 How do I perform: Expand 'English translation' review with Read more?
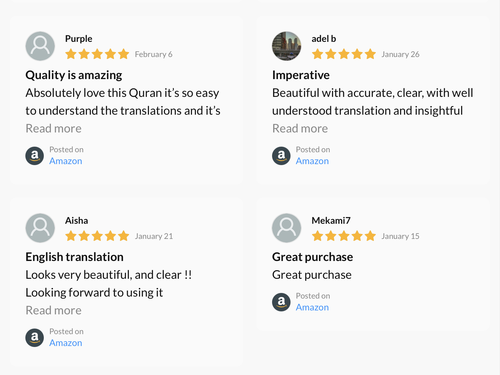point(54,310)
